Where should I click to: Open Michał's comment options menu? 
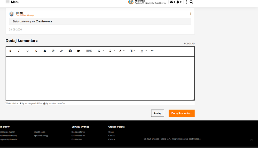[x=191, y=14]
